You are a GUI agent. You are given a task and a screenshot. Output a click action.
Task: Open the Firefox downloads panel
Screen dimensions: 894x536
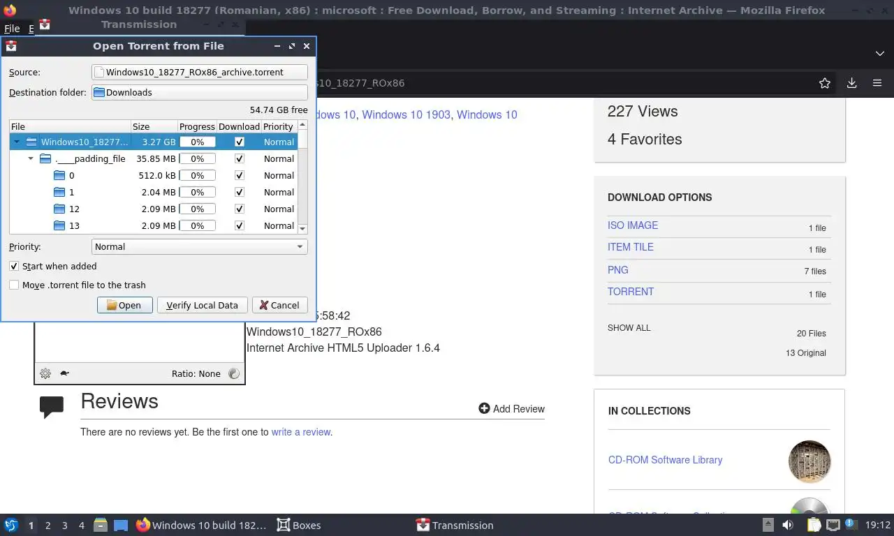click(x=851, y=83)
